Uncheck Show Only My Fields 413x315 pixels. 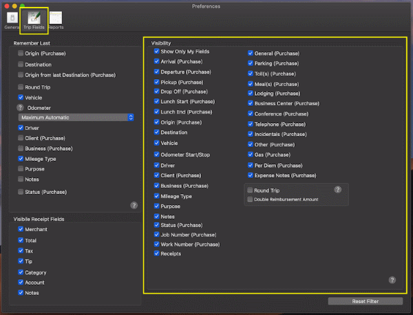tap(157, 52)
